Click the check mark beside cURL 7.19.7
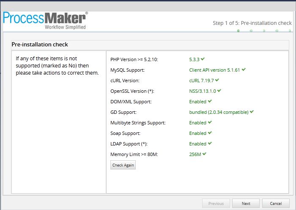 coord(217,80)
